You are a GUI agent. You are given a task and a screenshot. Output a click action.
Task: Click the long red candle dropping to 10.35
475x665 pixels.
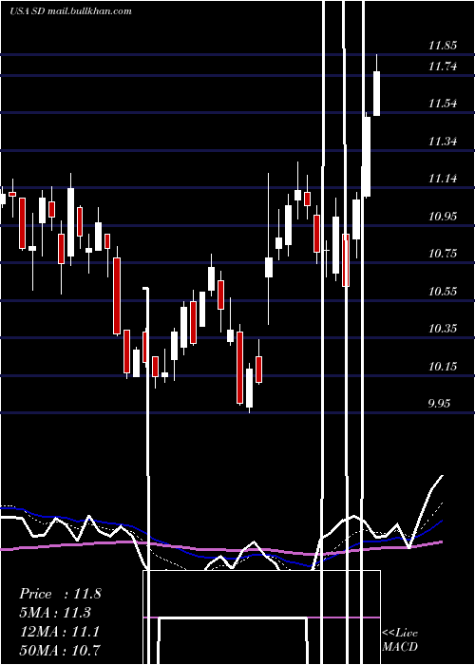coord(117,295)
